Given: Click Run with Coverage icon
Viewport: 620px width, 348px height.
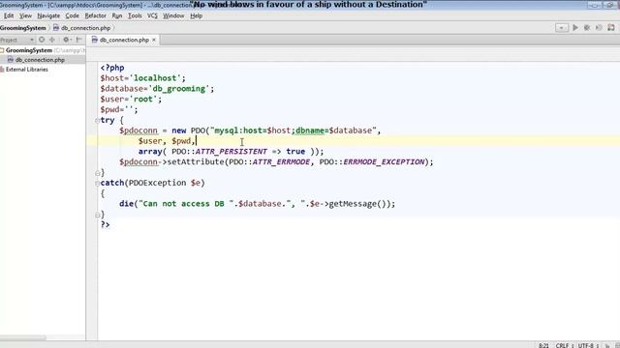Looking at the screenshot, I should pyautogui.click(x=599, y=28).
